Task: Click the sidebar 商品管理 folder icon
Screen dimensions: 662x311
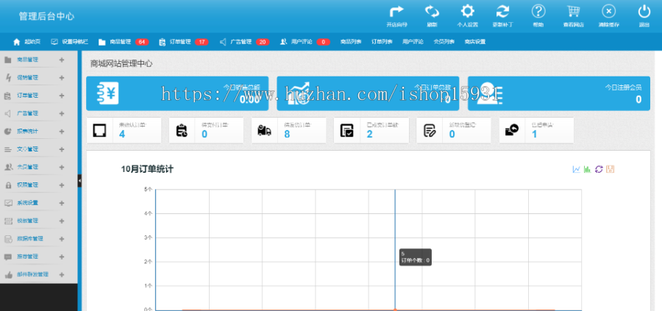Action: pos(8,60)
